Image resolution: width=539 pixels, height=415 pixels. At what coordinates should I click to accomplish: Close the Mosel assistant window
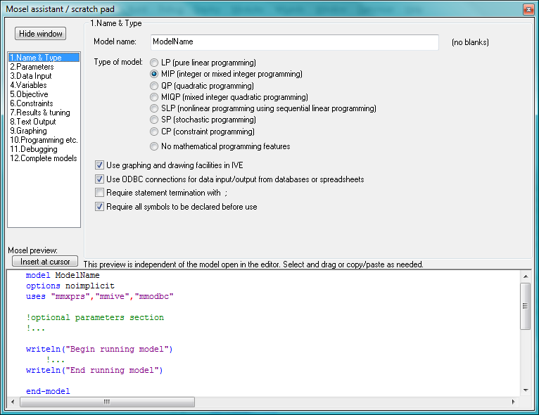(x=528, y=8)
